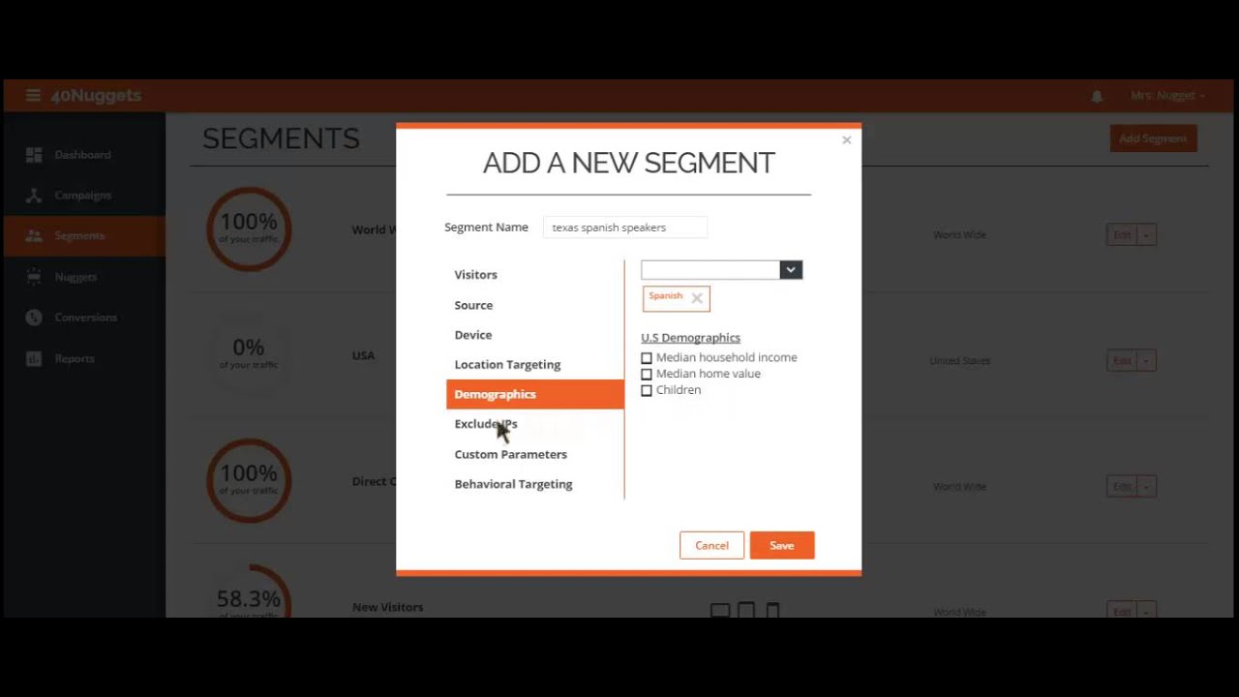The width and height of the screenshot is (1239, 697).
Task: Select the Device tab
Action: tap(534, 335)
